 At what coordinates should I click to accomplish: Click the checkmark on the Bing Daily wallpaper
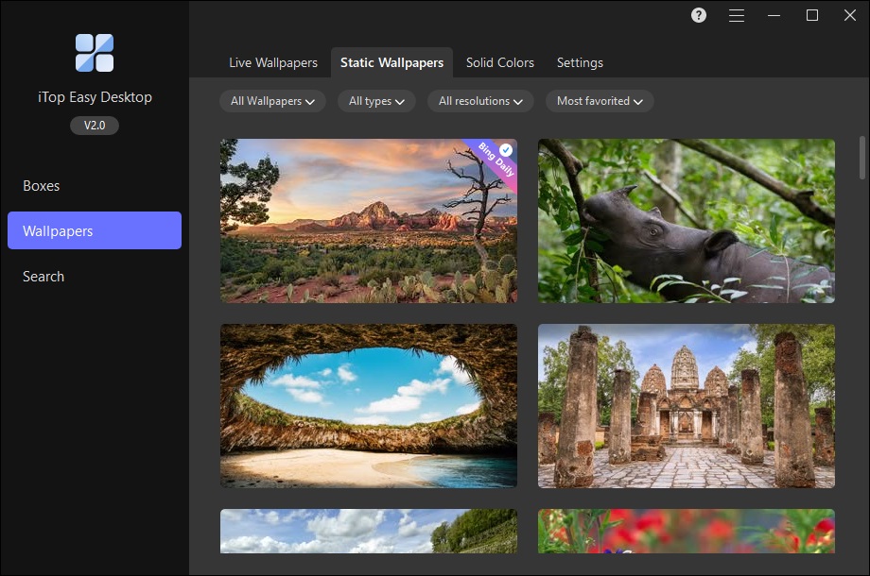pyautogui.click(x=506, y=149)
